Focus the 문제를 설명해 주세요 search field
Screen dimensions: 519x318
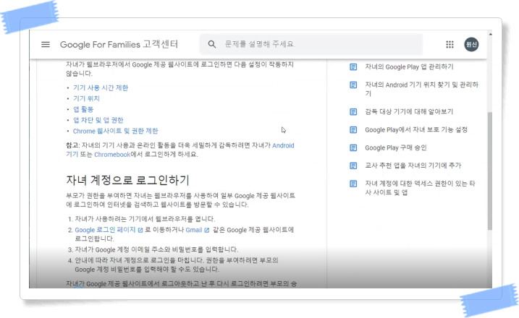[x=311, y=44]
